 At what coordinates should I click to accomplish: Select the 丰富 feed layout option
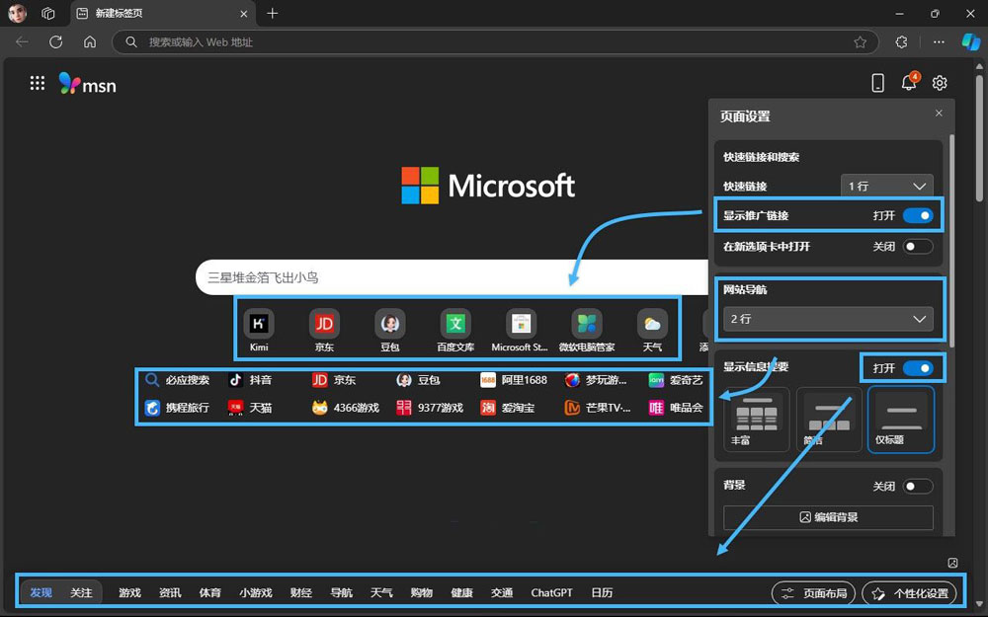coord(756,420)
